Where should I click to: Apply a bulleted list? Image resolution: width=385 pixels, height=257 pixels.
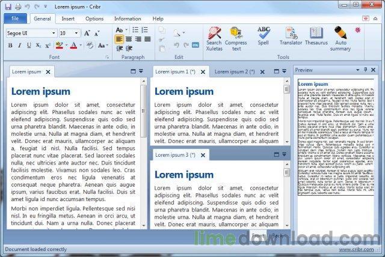pos(135,30)
